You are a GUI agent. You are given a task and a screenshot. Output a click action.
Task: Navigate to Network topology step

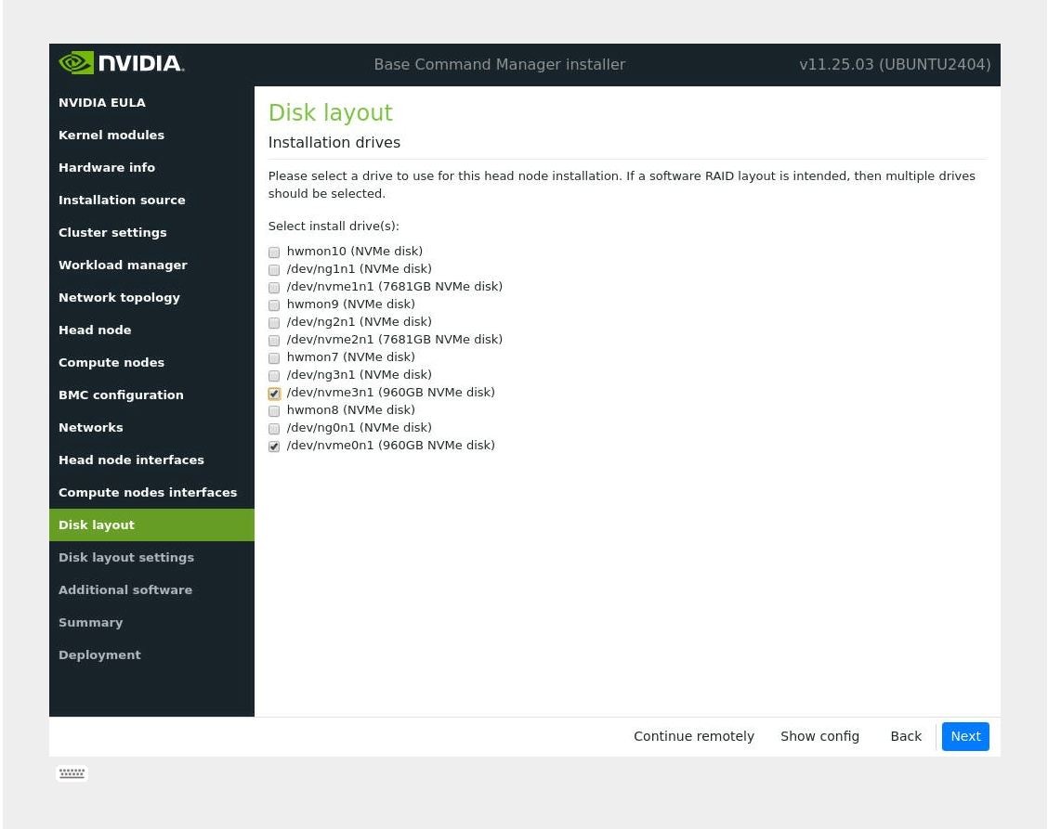[x=119, y=297]
